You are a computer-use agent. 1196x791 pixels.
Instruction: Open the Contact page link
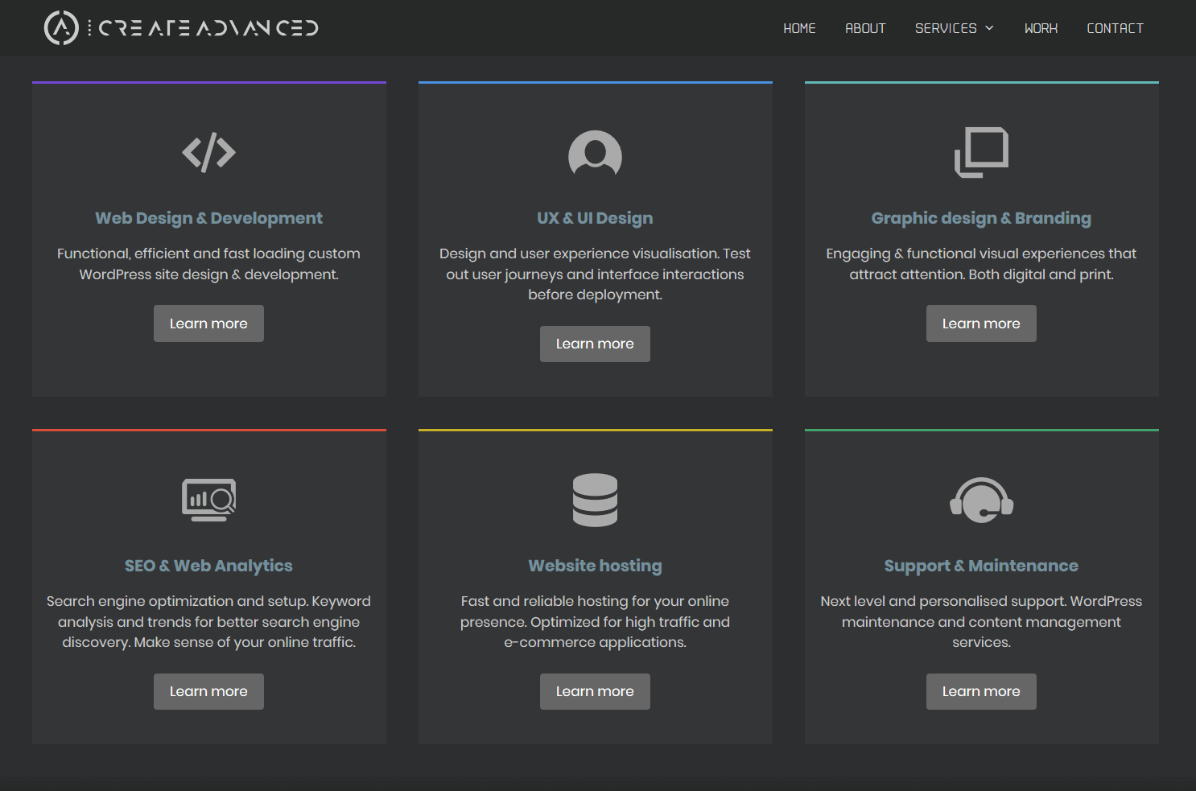1115,28
